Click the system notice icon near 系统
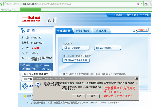 (25, 96)
